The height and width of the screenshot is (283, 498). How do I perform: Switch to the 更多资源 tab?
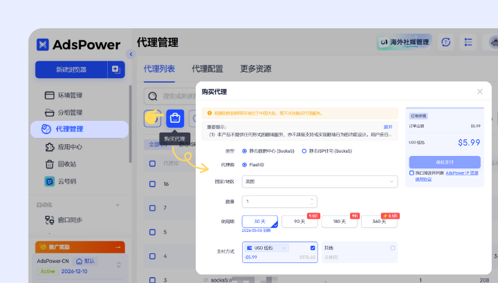tap(256, 69)
